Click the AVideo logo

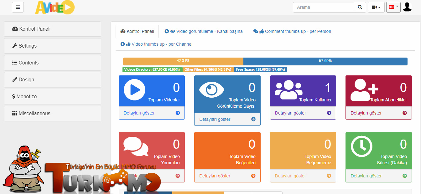[x=55, y=7]
